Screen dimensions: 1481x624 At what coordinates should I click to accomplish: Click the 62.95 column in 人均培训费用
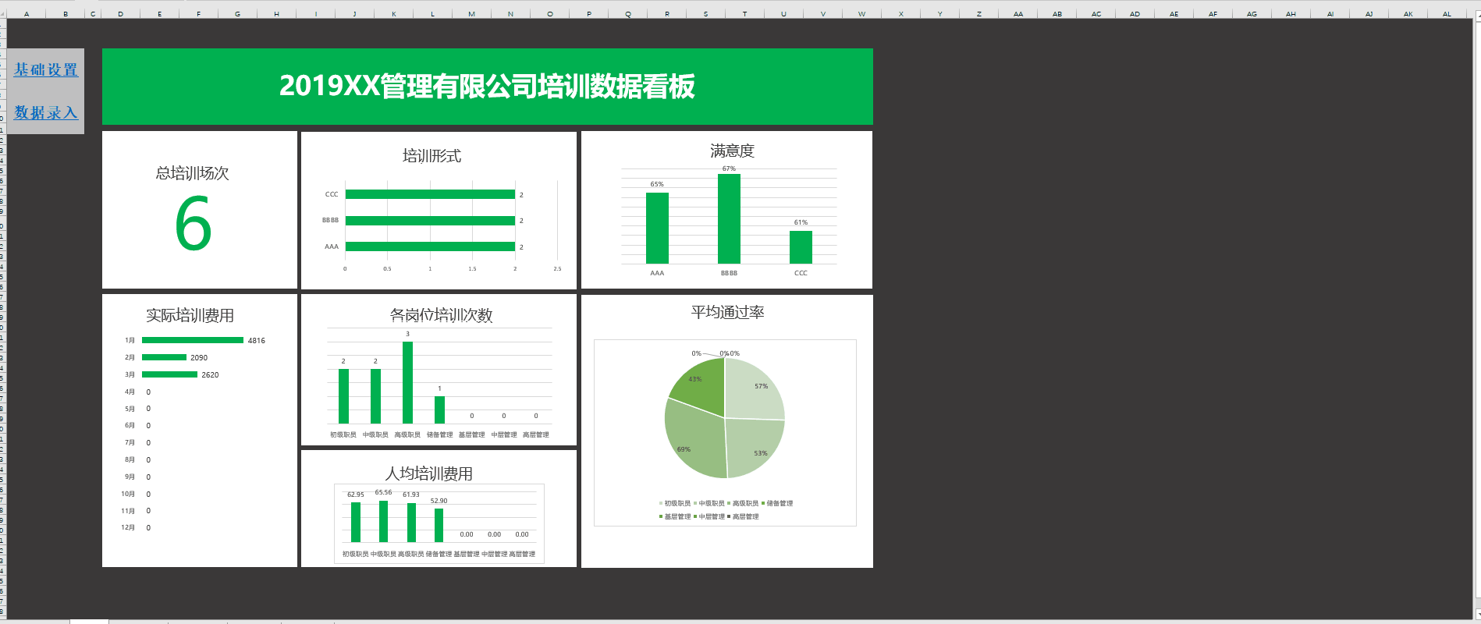pos(356,522)
